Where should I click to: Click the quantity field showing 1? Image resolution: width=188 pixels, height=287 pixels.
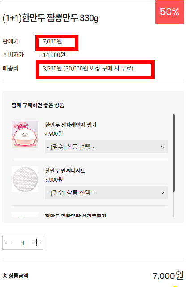pos(23,243)
